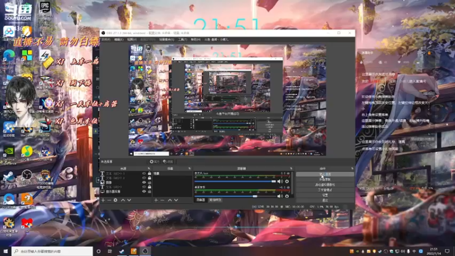
Task: Open Task View on the taskbar
Action: coord(110,251)
